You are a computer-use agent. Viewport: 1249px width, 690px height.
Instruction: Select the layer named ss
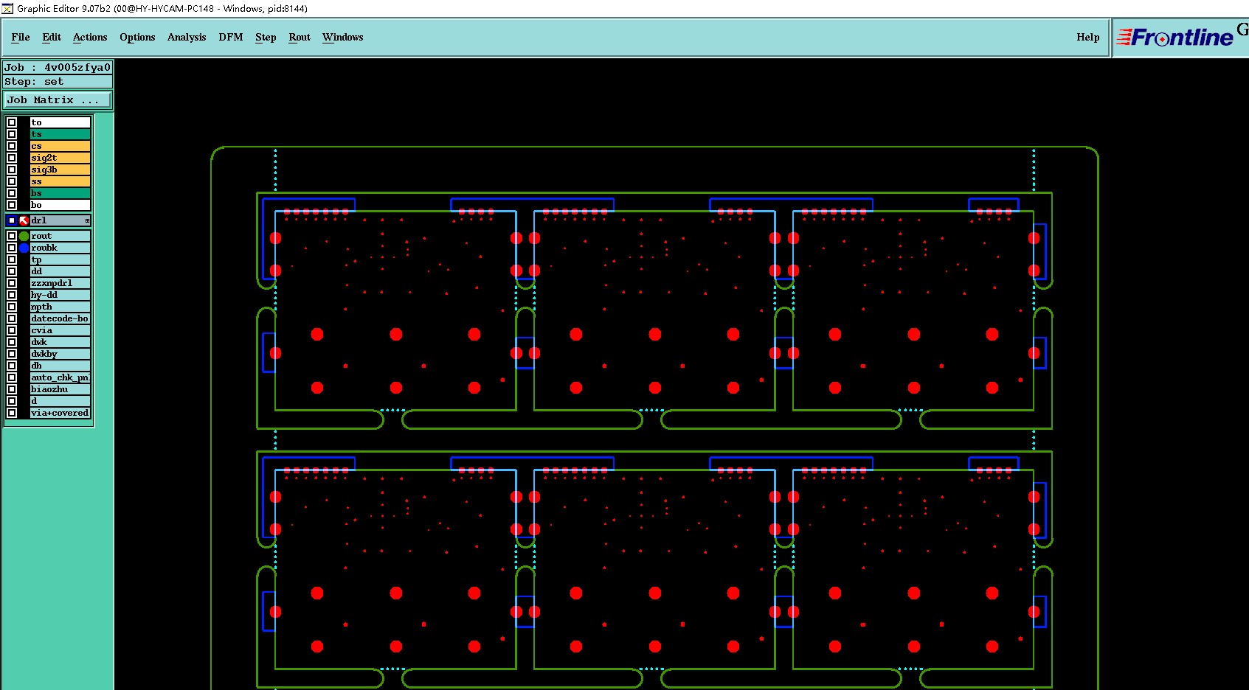click(60, 181)
